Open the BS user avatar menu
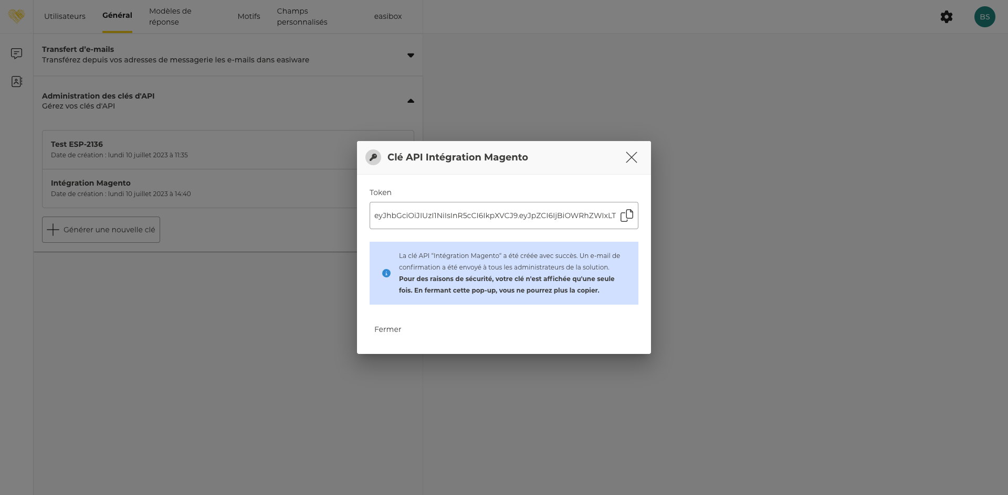The width and height of the screenshot is (1008, 495). pyautogui.click(x=984, y=17)
